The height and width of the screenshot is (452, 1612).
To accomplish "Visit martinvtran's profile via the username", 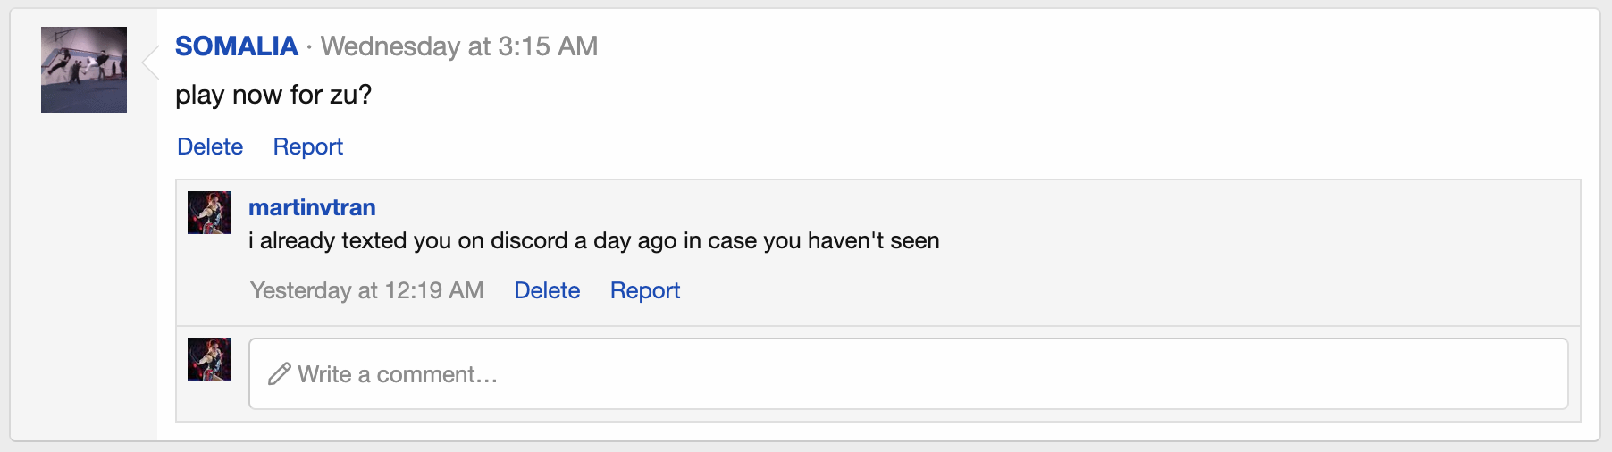I will (312, 207).
